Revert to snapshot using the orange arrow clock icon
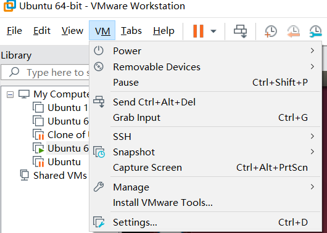Viewport: 327px width, 233px height. click(x=293, y=31)
